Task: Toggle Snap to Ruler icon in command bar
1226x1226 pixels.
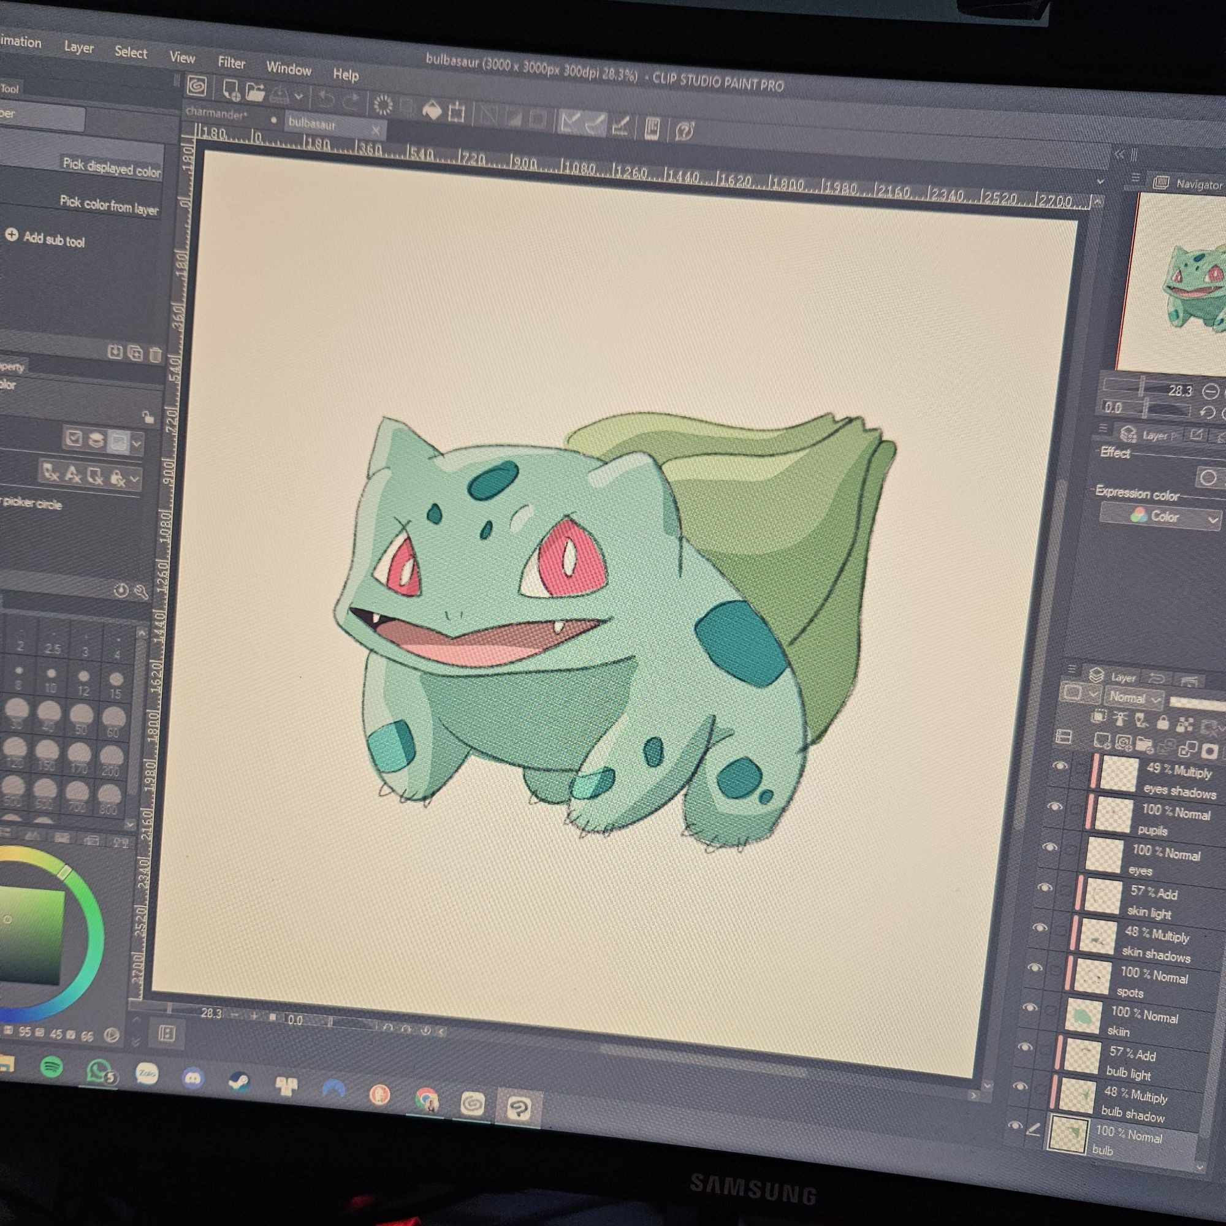Action: (x=570, y=122)
